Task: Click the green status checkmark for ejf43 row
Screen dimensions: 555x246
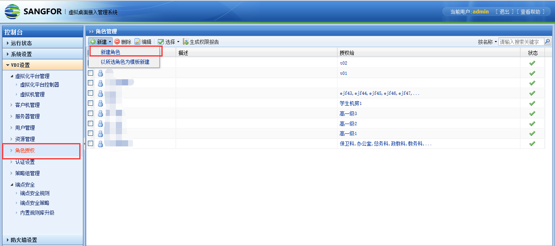Action: click(x=532, y=93)
